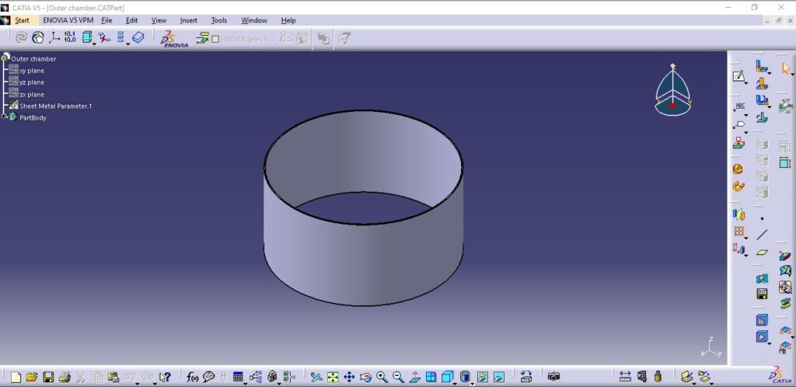Open the Measure Item tool
796x387 pixels.
point(641,377)
